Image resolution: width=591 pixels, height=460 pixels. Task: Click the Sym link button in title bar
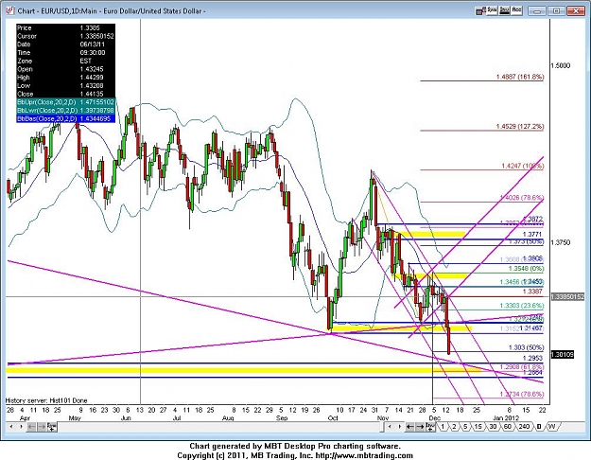pyautogui.click(x=492, y=10)
